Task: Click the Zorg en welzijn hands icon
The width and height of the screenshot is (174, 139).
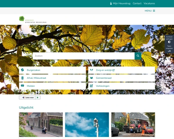Action: [91, 70]
